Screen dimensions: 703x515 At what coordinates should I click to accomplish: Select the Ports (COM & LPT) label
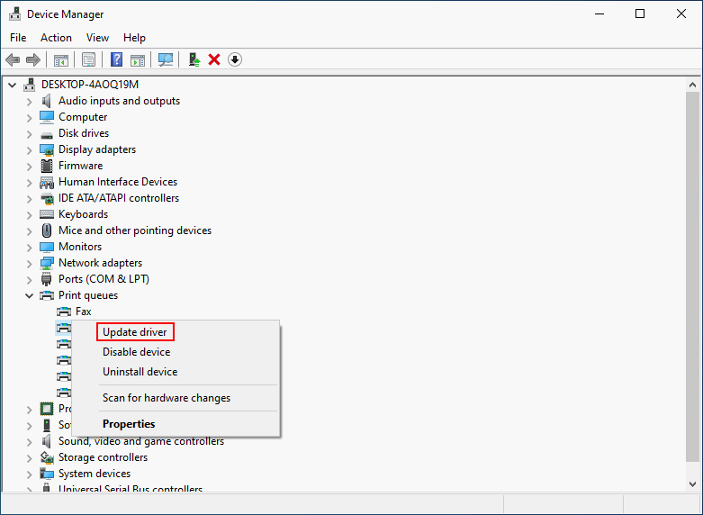click(x=104, y=279)
